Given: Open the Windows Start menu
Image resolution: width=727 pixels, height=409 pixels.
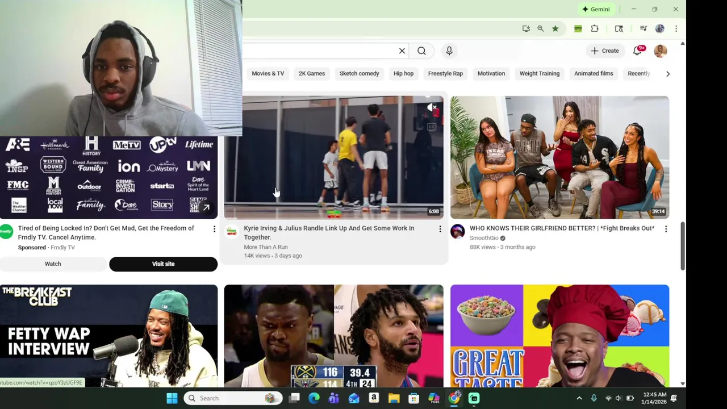Looking at the screenshot, I should 172,398.
